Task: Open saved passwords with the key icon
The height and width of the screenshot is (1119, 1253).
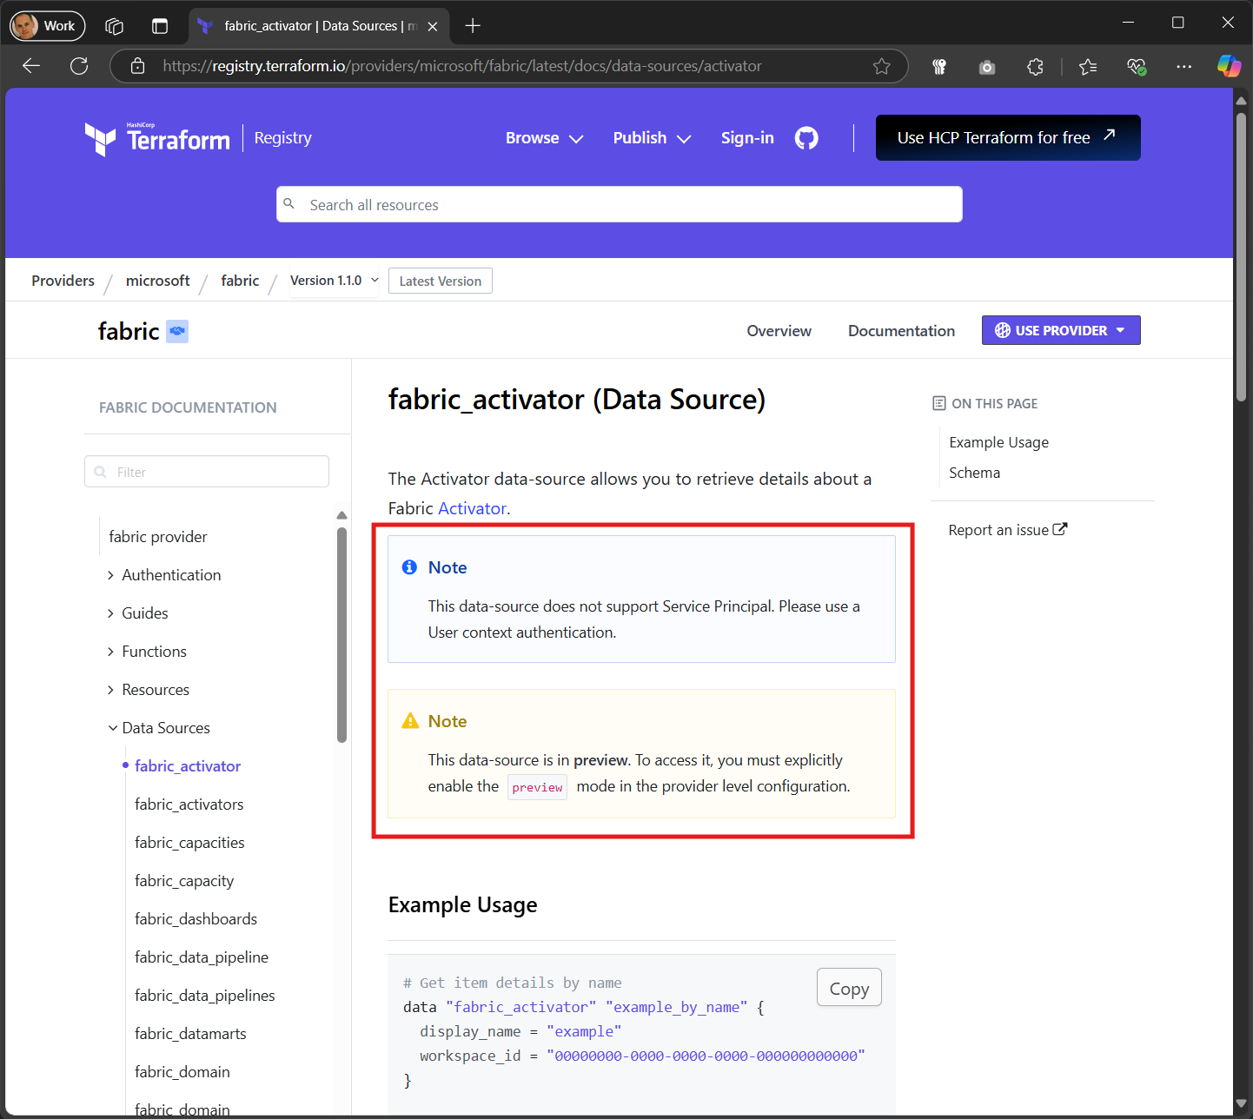Action: (x=938, y=66)
